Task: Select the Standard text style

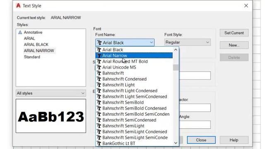Action: 32,57
